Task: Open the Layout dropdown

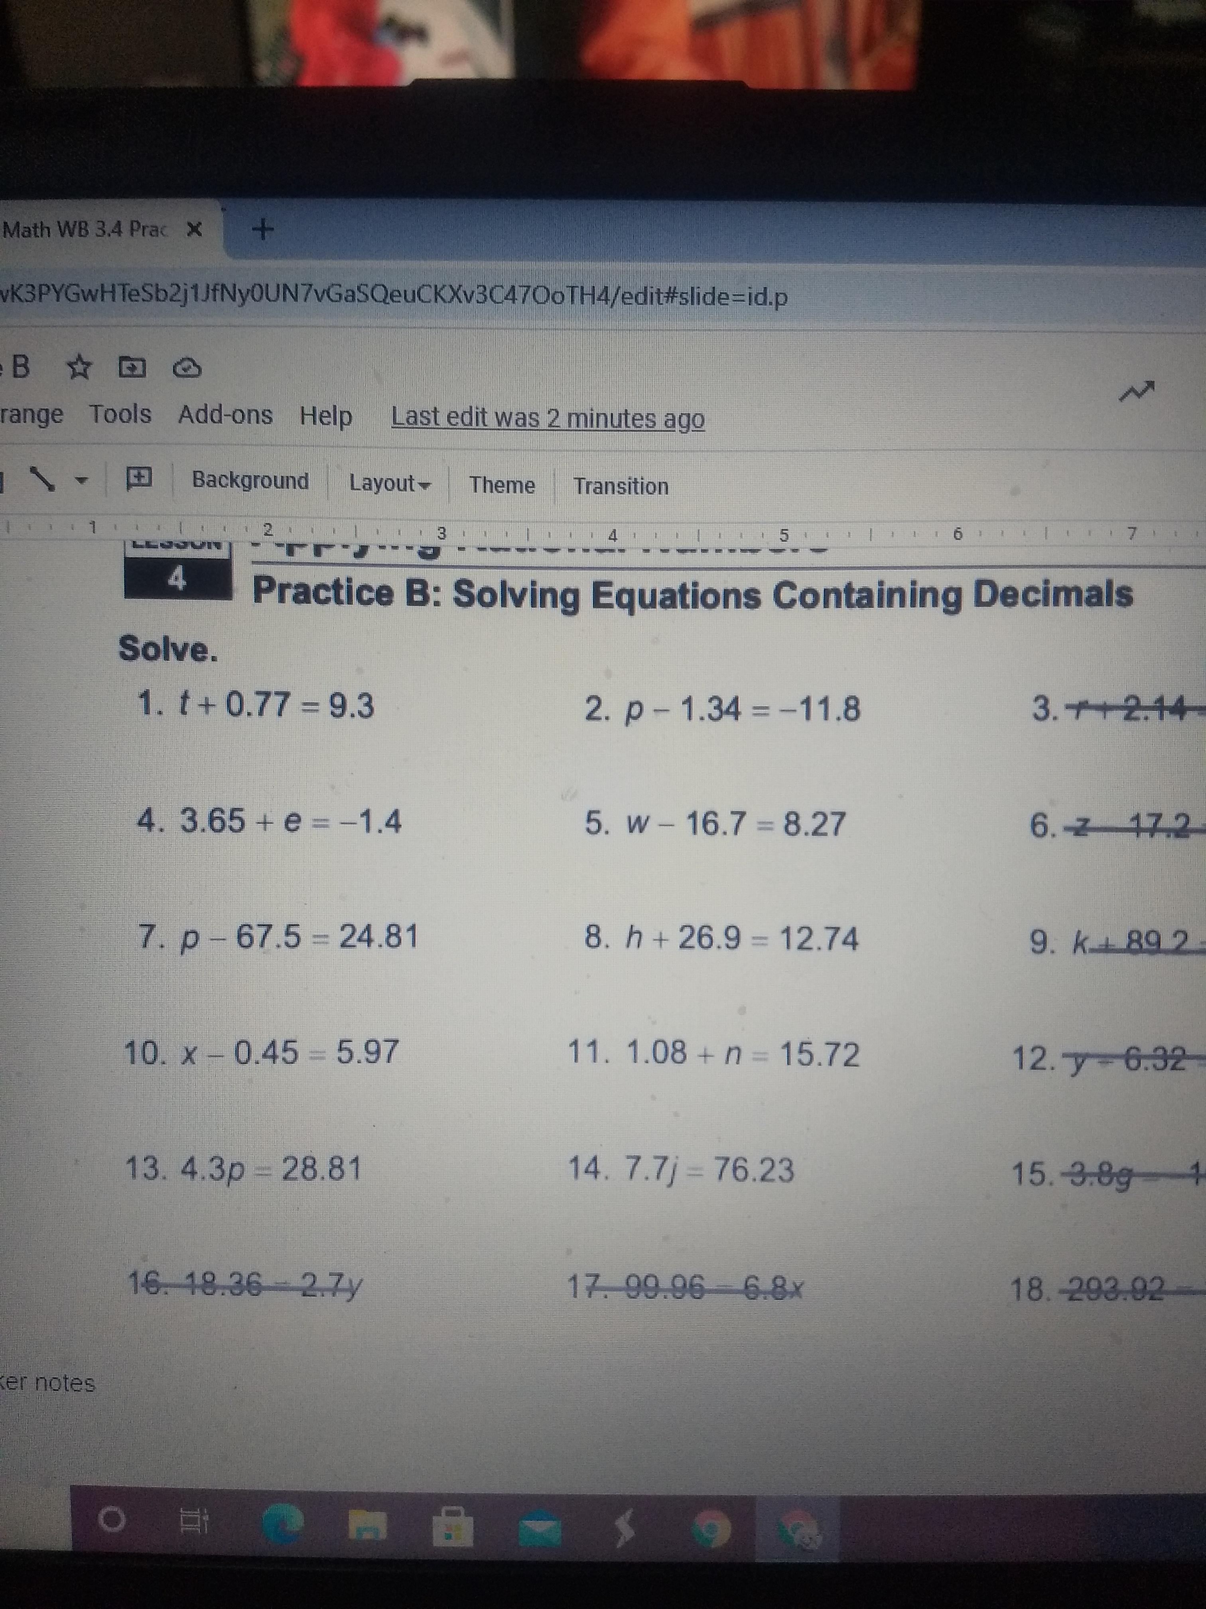Action: [389, 483]
